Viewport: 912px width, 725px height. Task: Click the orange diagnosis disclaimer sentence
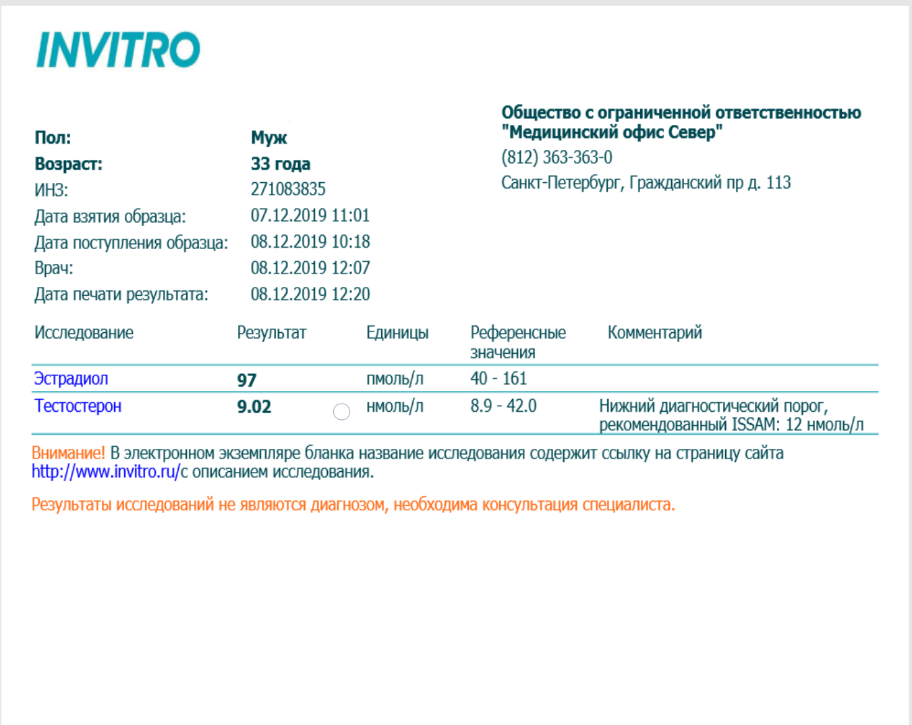(x=353, y=505)
